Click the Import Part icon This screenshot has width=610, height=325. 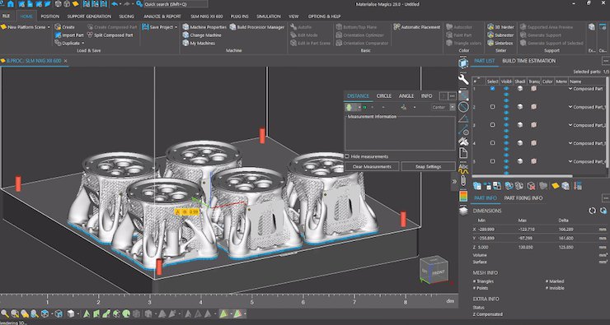point(58,35)
